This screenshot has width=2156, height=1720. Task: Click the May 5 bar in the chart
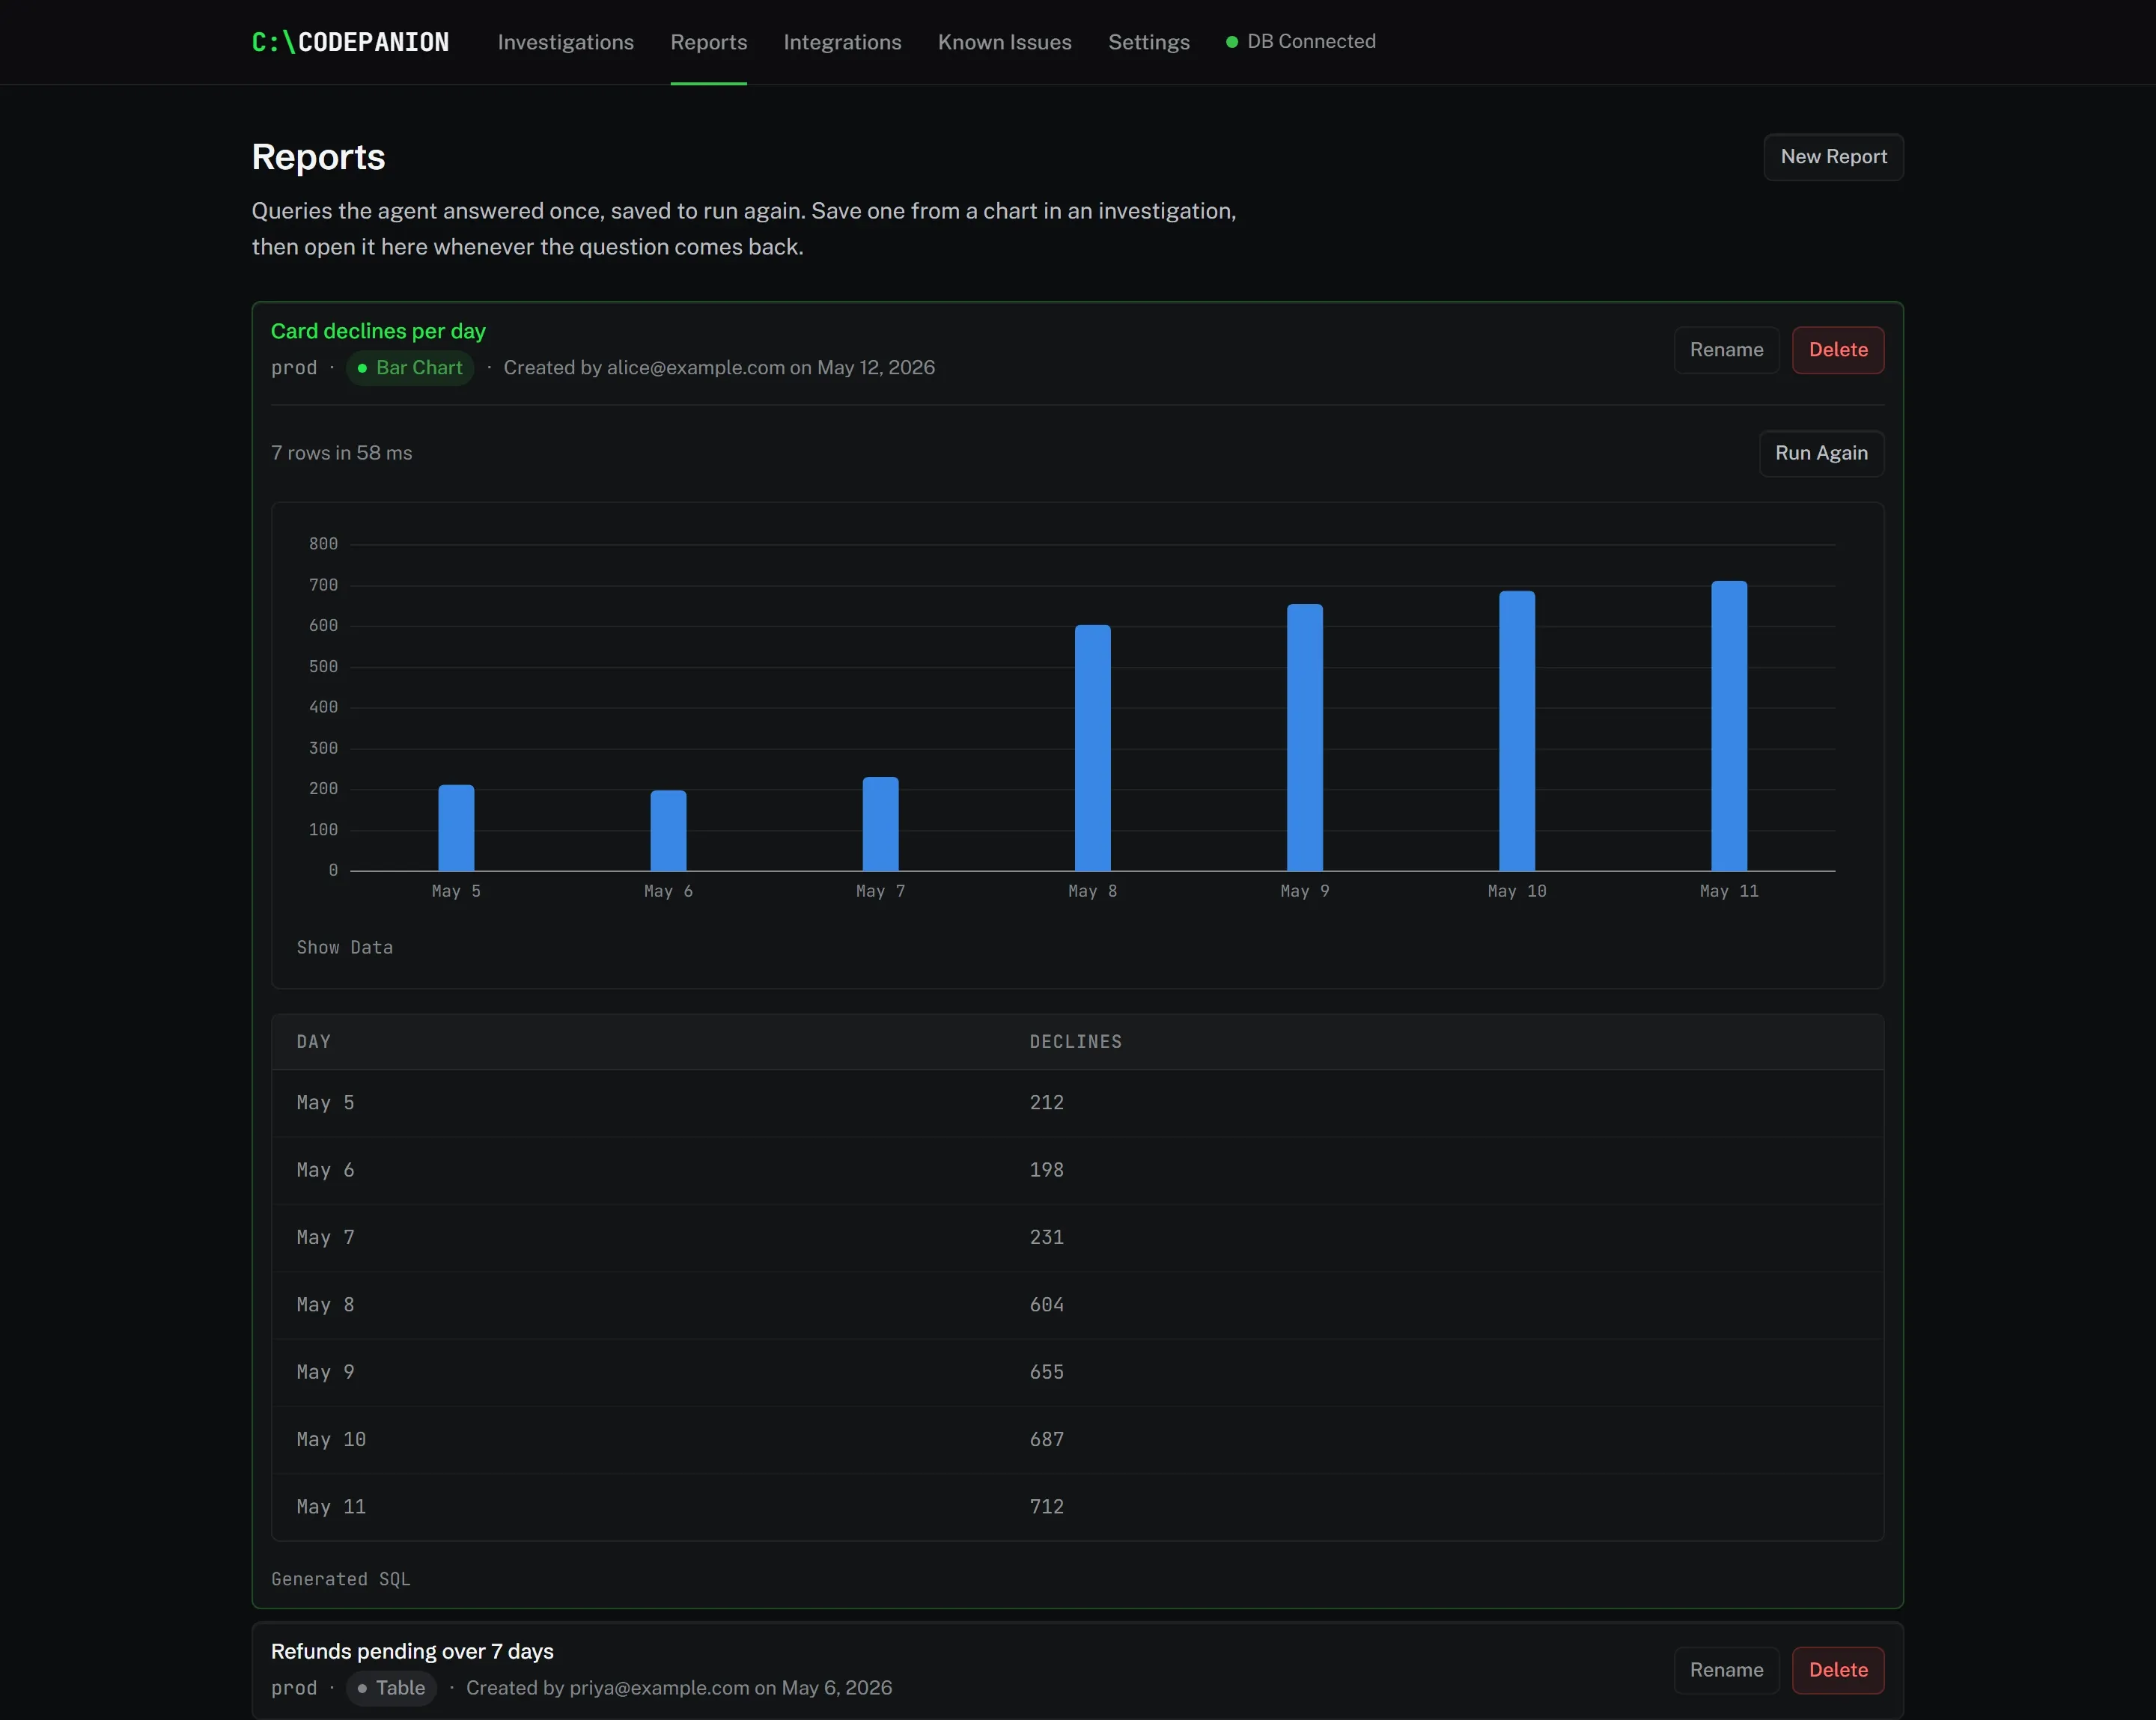coord(456,828)
